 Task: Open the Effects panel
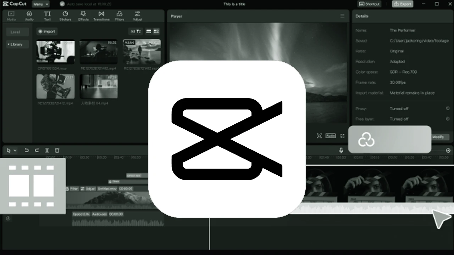click(83, 16)
